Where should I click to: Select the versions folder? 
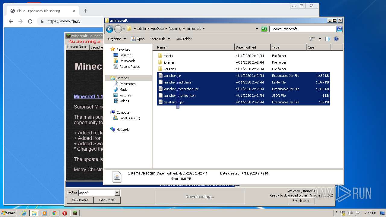point(243,69)
